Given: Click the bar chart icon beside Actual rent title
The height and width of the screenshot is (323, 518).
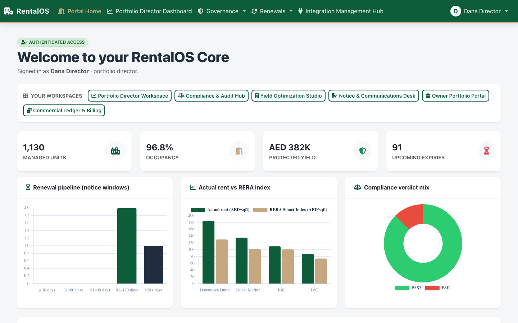Looking at the screenshot, I should click(193, 187).
